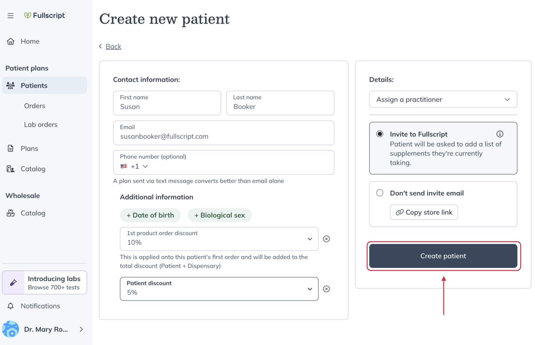Open the hamburger menu icon
The image size is (535, 345).
[10, 15]
